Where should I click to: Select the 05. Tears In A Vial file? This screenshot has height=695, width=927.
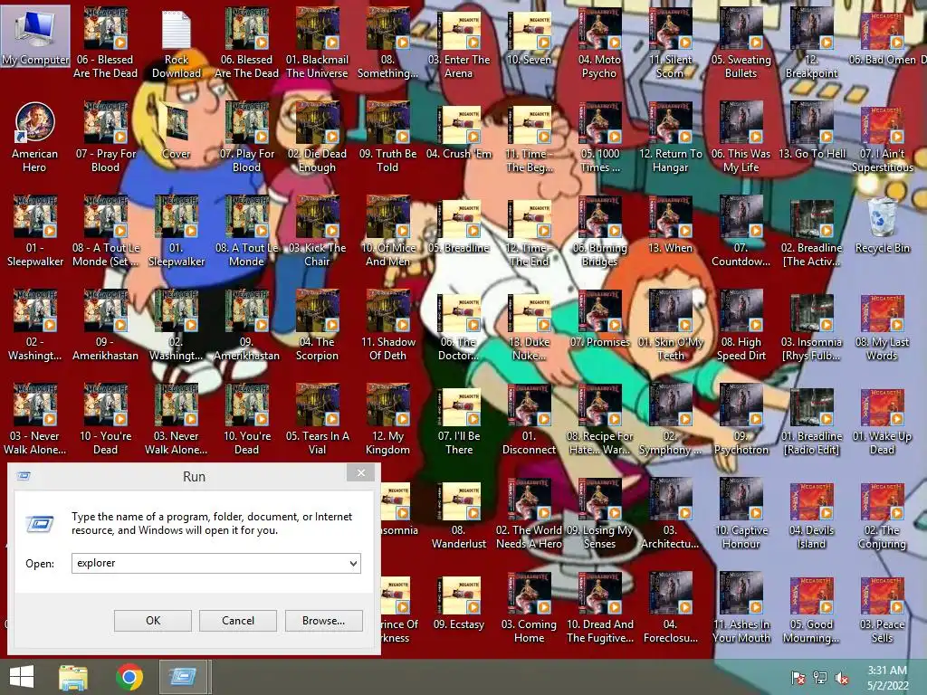tap(318, 419)
